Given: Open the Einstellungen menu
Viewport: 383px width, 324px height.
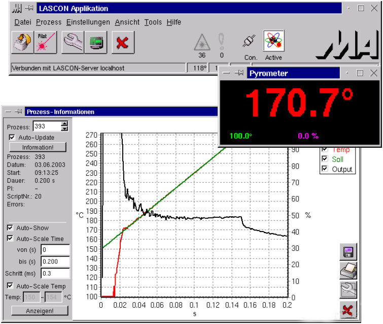Looking at the screenshot, I should 88,22.
